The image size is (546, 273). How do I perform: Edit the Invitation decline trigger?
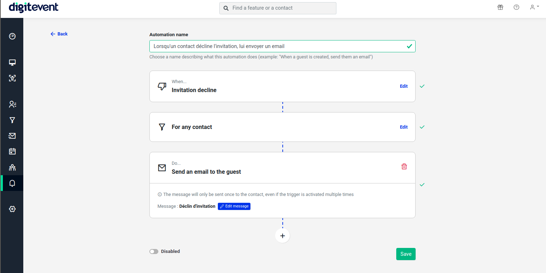[404, 86]
